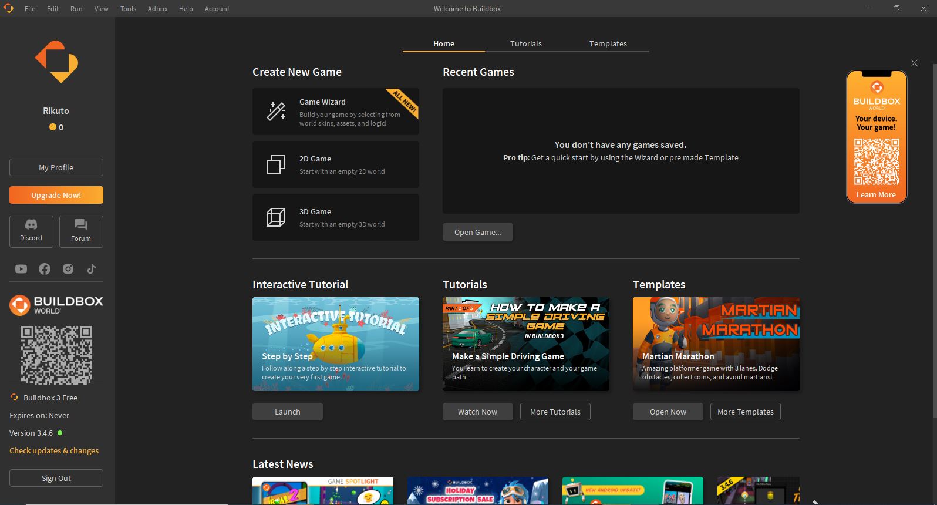The width and height of the screenshot is (937, 505).
Task: Open the Adbox menu
Action: coord(157,9)
